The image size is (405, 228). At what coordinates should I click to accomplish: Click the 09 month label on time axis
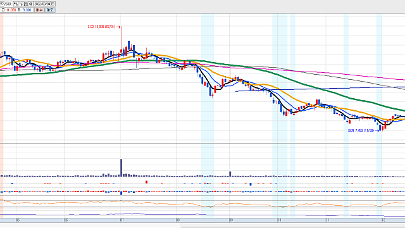click(231, 220)
